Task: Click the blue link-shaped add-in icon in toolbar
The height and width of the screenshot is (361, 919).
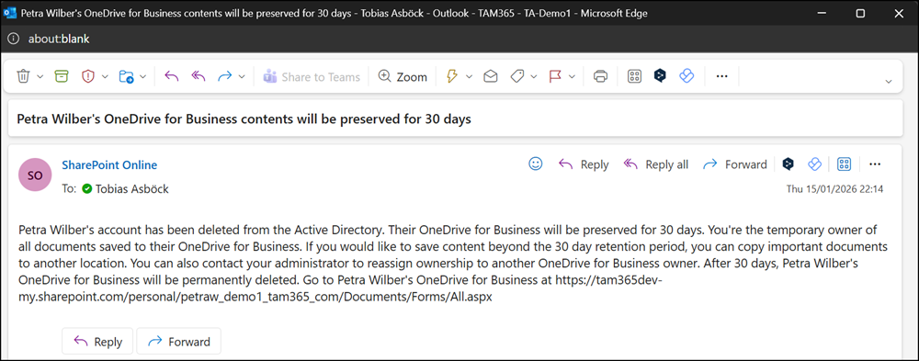Action: point(686,76)
